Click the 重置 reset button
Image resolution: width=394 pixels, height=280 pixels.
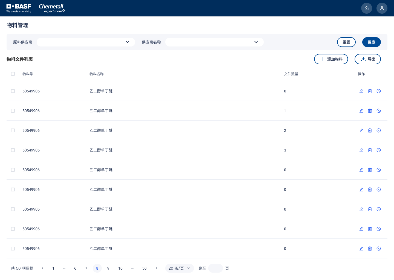(346, 42)
